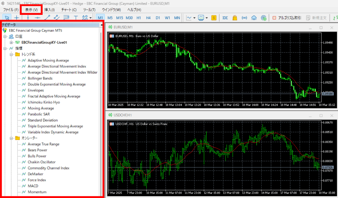The image size is (338, 198).
Task: Select the text label tool
Action: point(76,18)
